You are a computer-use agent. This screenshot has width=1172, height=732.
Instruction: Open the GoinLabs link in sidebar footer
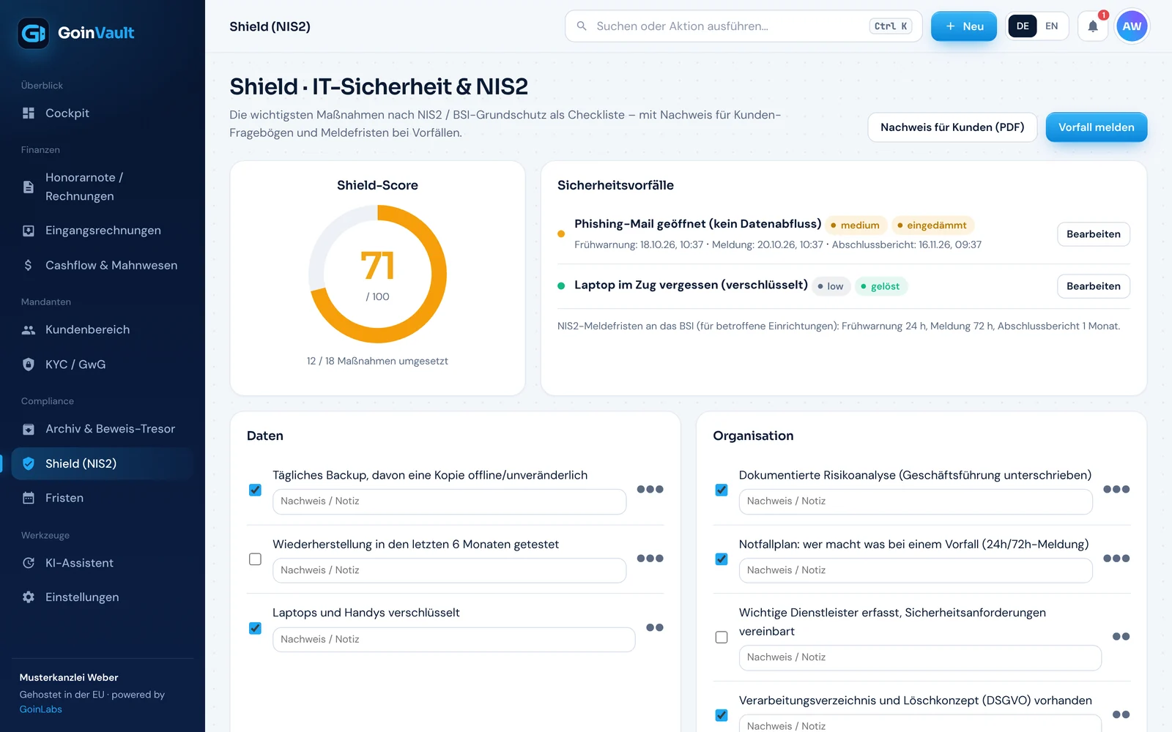point(41,709)
